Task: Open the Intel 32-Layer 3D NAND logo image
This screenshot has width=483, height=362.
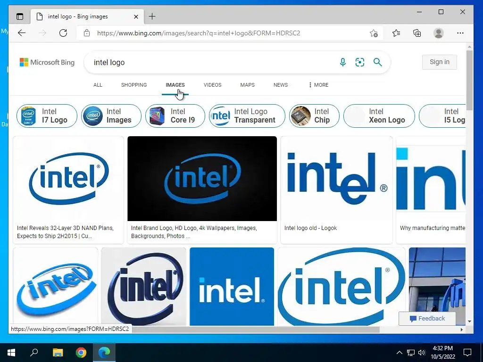Action: (68, 179)
